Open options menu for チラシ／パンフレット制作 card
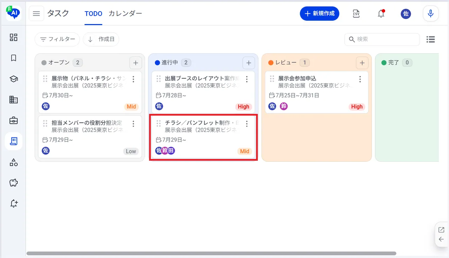This screenshot has height=258, width=449. click(247, 124)
